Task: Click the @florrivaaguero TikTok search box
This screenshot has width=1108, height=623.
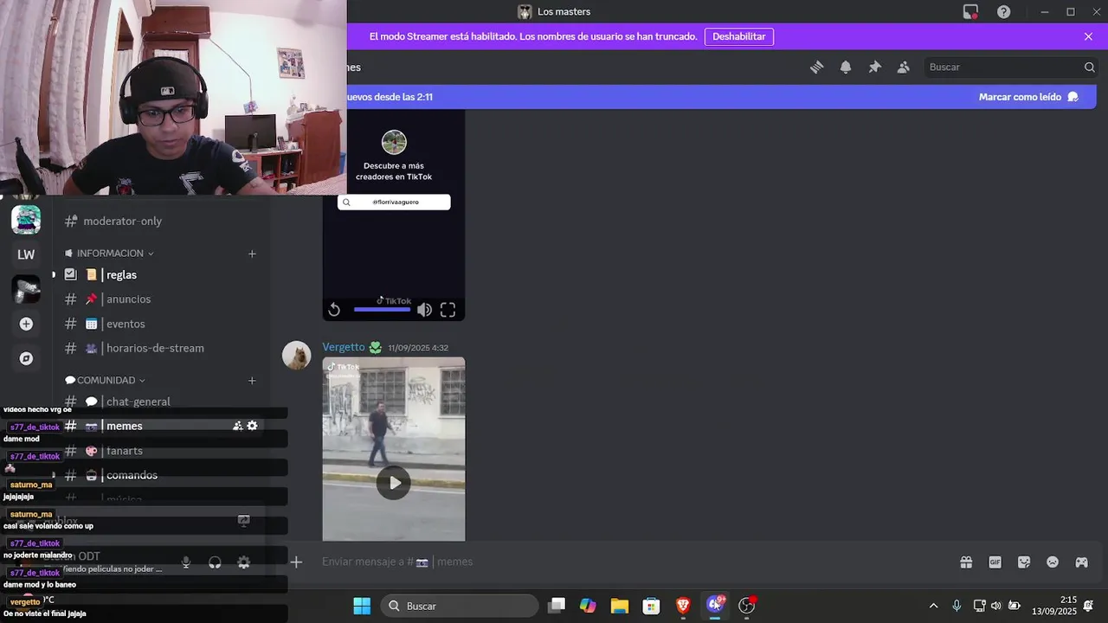Action: [x=394, y=202]
